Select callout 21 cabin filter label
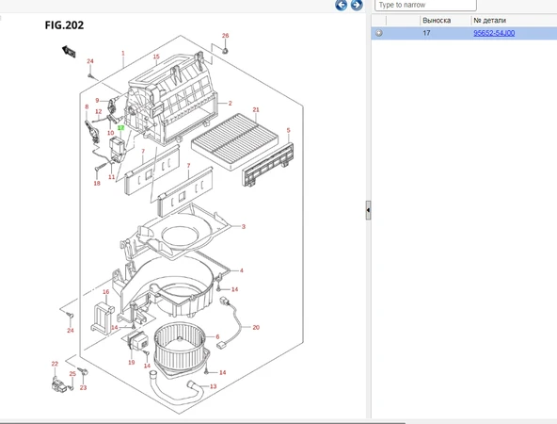The height and width of the screenshot is (424, 557). [256, 109]
